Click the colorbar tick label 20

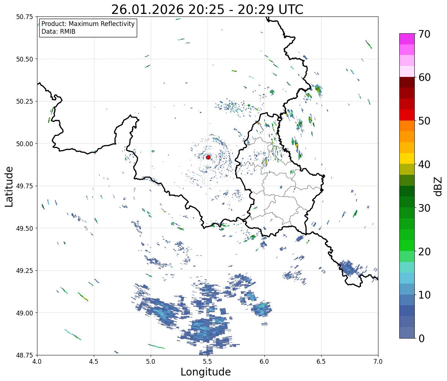[x=424, y=251]
